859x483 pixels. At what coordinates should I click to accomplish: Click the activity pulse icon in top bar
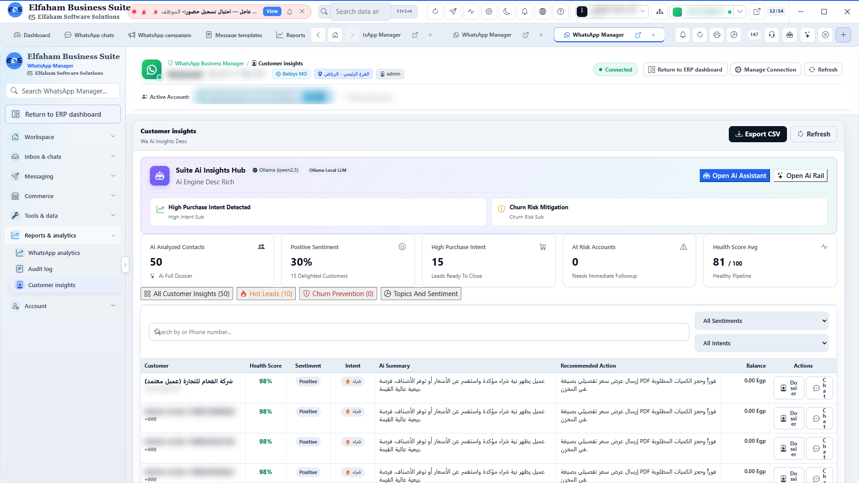click(x=471, y=12)
